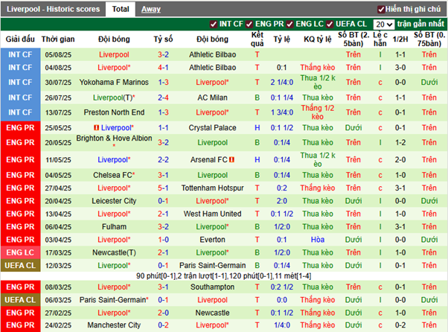Click the 4-1 score against Athletic Bilbao
This screenshot has width=448, height=332.
163,68
